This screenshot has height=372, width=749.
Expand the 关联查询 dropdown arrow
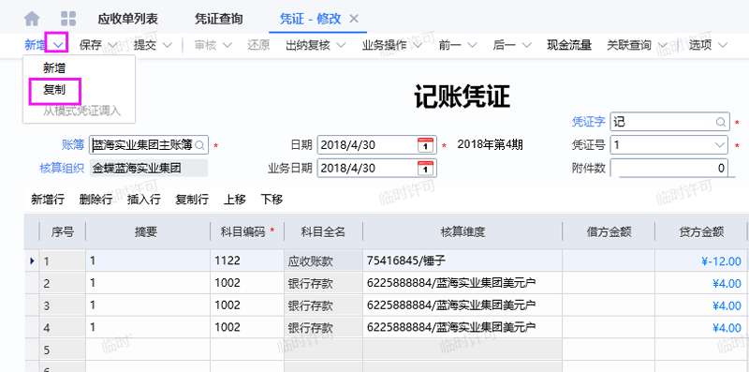pyautogui.click(x=662, y=45)
